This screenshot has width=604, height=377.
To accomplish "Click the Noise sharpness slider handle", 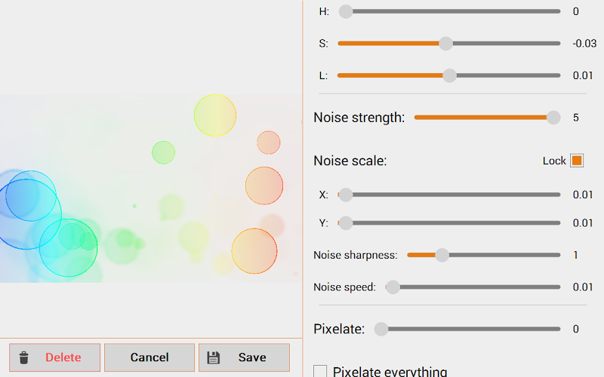I will click(442, 255).
